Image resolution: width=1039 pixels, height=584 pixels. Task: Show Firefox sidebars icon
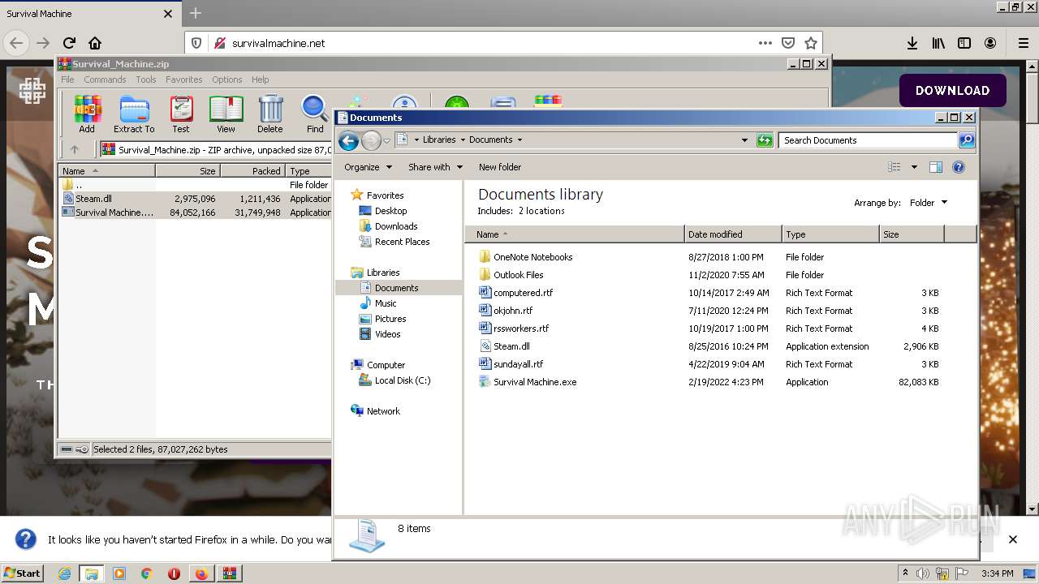click(964, 43)
